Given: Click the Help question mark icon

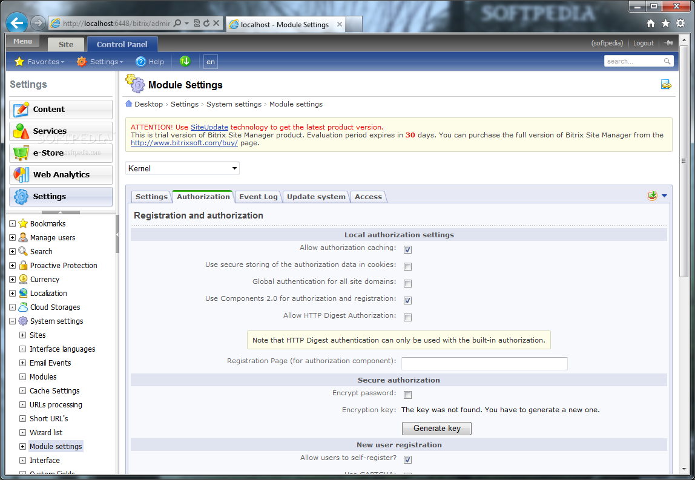Looking at the screenshot, I should (x=140, y=62).
